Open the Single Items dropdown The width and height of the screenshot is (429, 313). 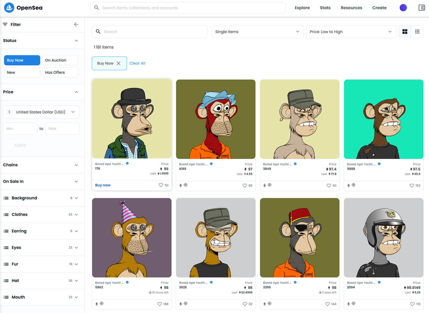click(x=257, y=32)
